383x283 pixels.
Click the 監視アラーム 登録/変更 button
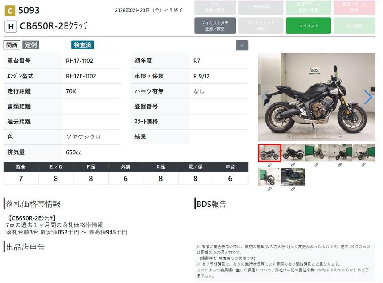tap(308, 7)
